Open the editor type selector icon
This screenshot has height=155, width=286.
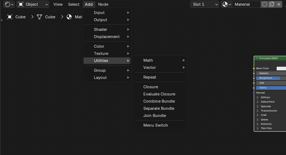[9, 4]
